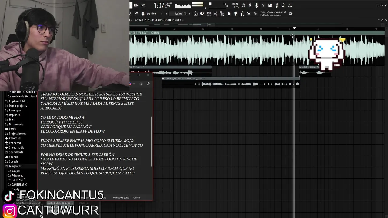Click the globe online news icon

pyautogui.click(x=291, y=14)
